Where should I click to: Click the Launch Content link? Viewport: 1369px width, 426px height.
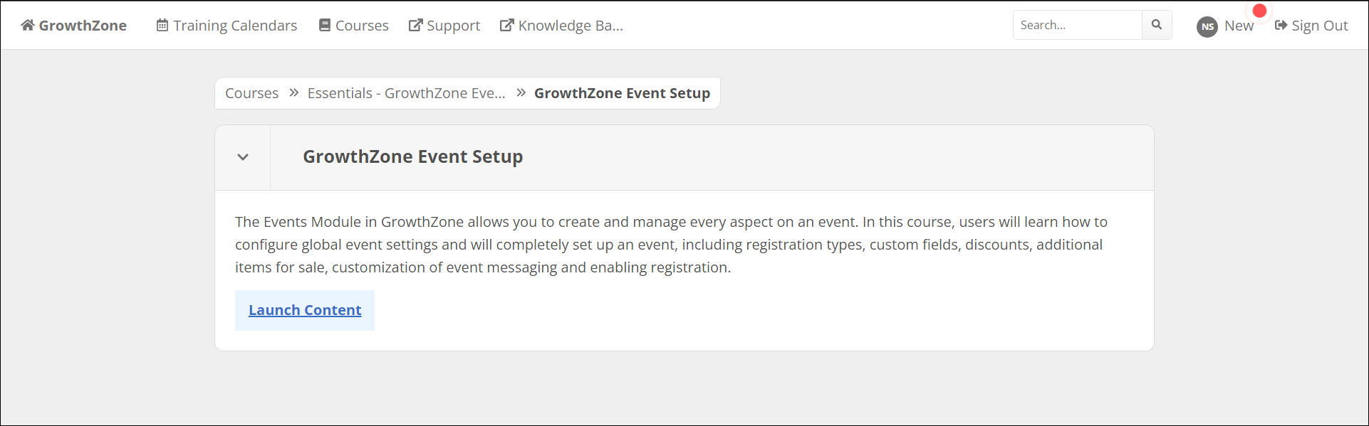tap(305, 310)
